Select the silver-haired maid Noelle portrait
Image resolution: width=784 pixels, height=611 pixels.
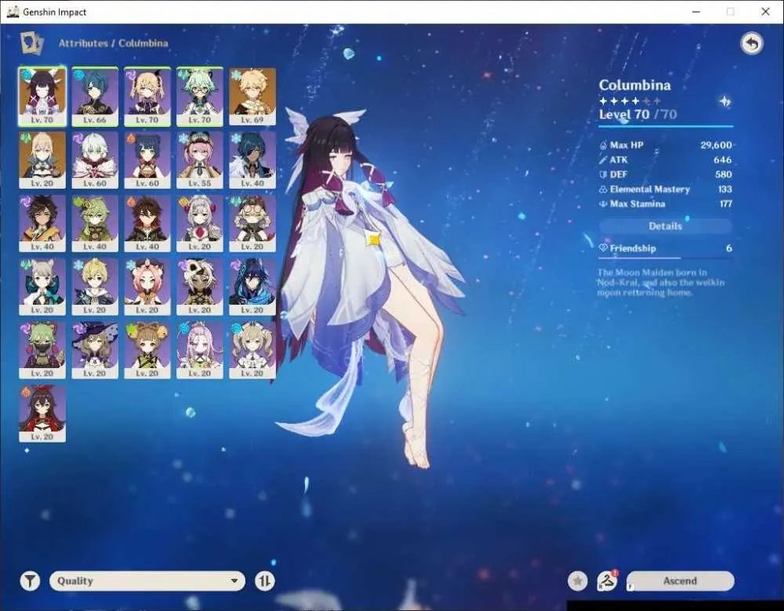coord(199,223)
